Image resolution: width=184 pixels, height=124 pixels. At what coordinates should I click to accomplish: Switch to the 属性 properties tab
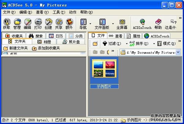point(133,36)
